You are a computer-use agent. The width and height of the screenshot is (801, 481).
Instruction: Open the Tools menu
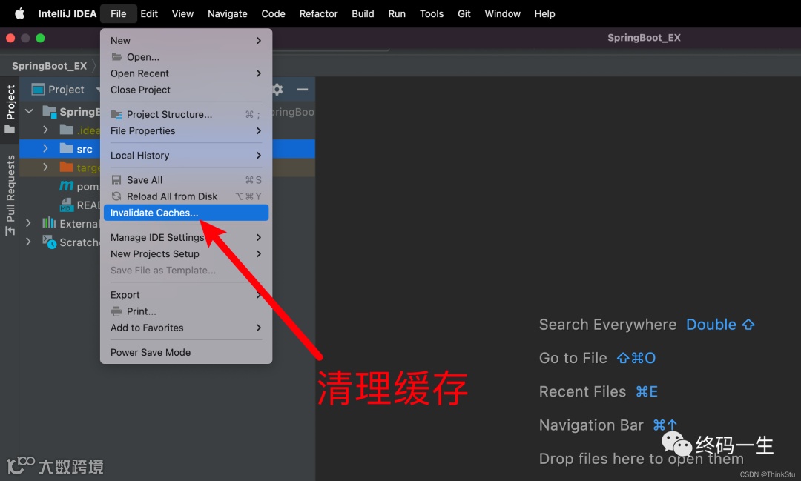click(432, 14)
